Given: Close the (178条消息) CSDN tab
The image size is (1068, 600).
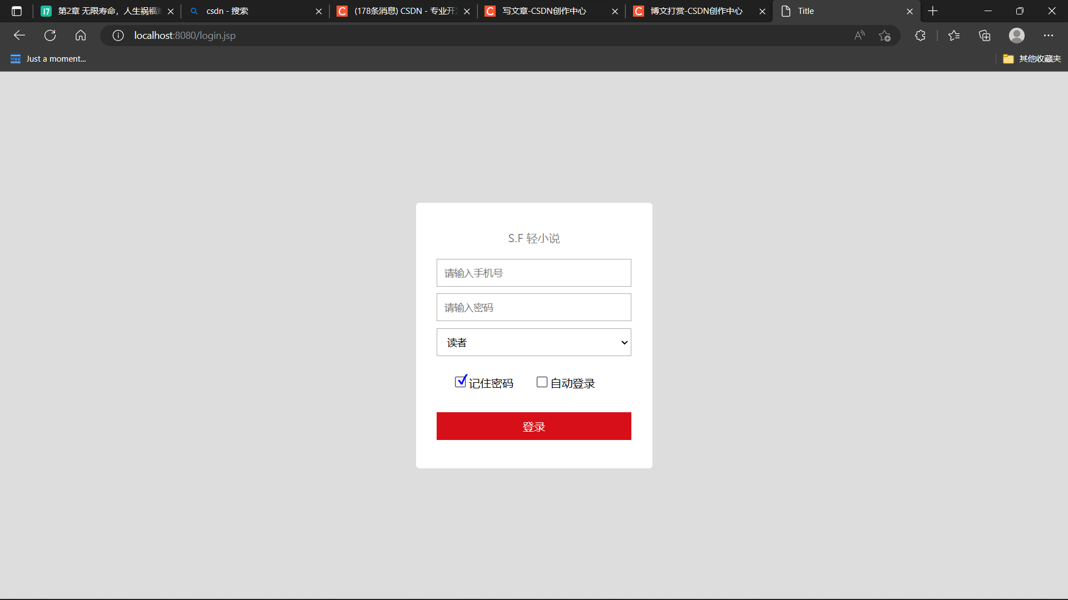Looking at the screenshot, I should tap(467, 11).
